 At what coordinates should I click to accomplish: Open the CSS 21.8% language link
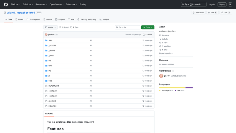tap(180, 91)
